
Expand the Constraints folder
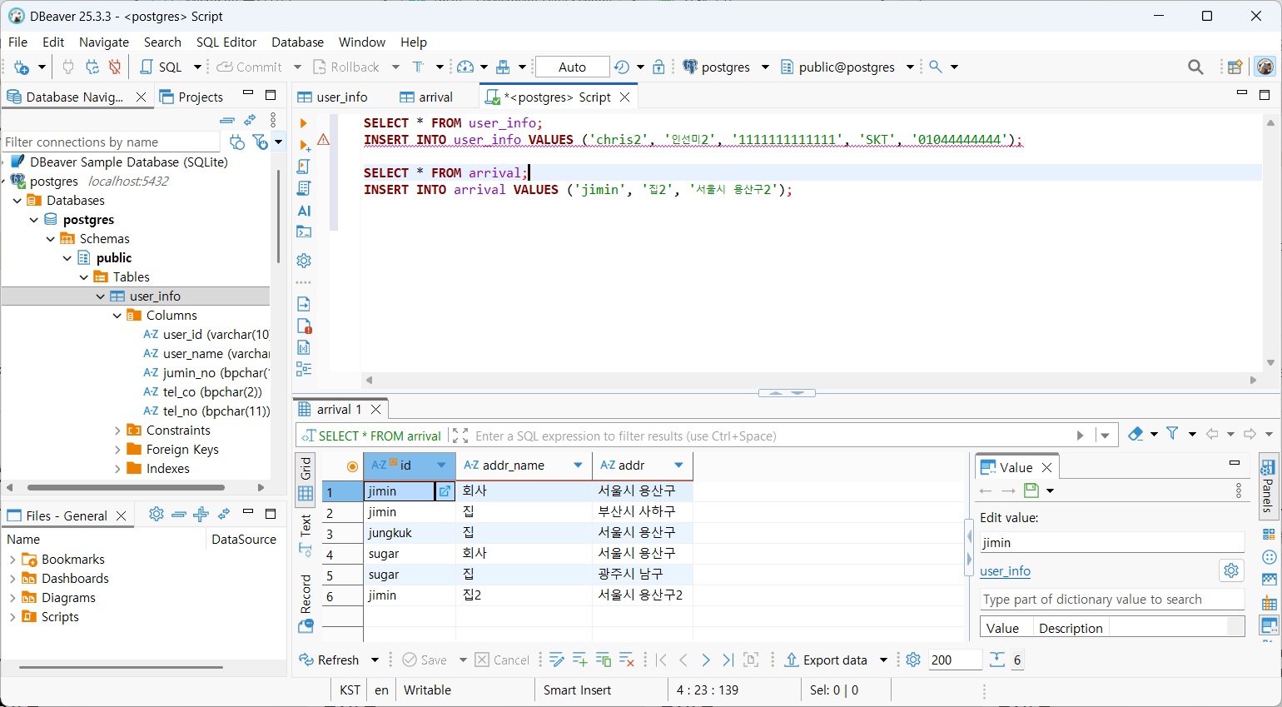[x=117, y=431]
